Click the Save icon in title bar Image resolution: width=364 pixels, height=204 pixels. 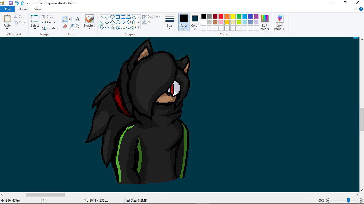pos(11,3)
